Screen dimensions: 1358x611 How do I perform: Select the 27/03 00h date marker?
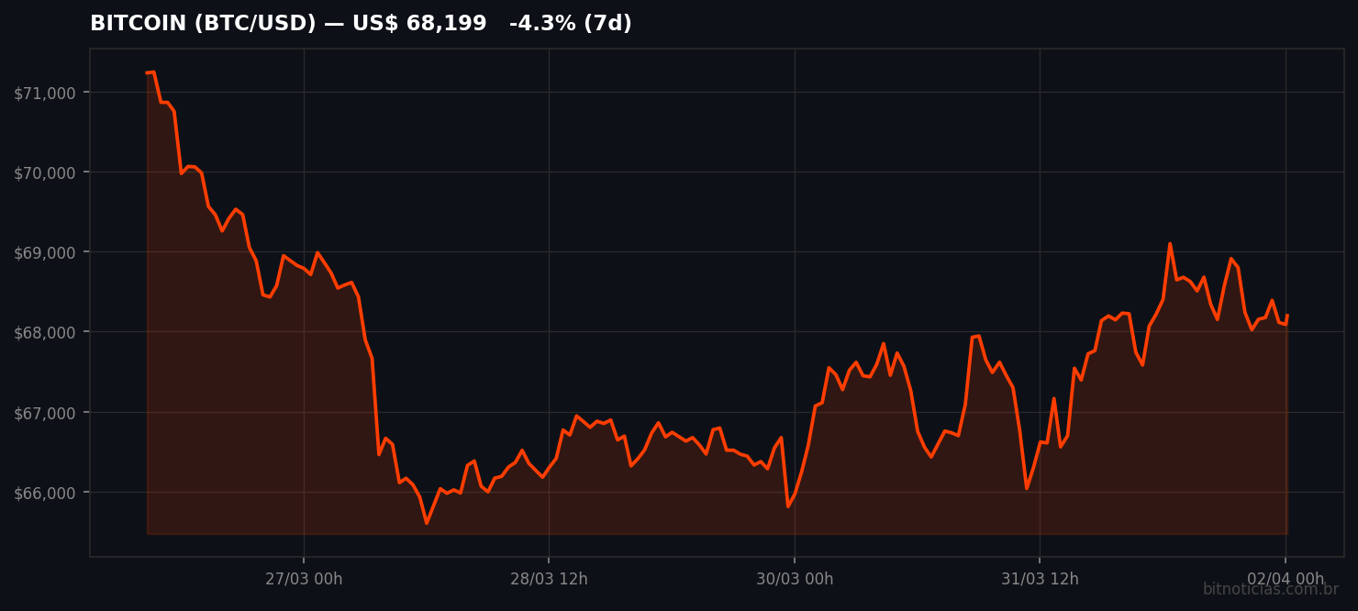click(x=302, y=579)
